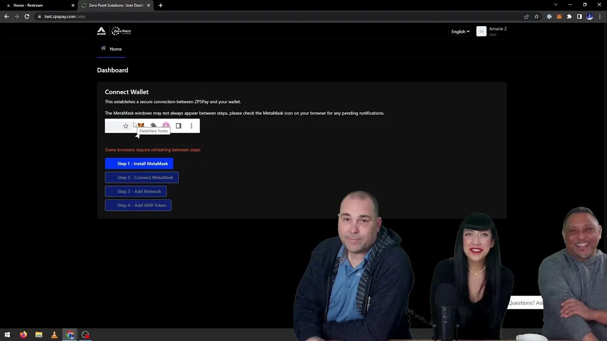Open the Windows Start menu

7,335
